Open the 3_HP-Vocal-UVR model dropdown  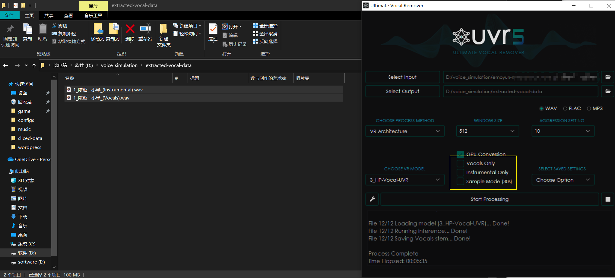(x=405, y=180)
